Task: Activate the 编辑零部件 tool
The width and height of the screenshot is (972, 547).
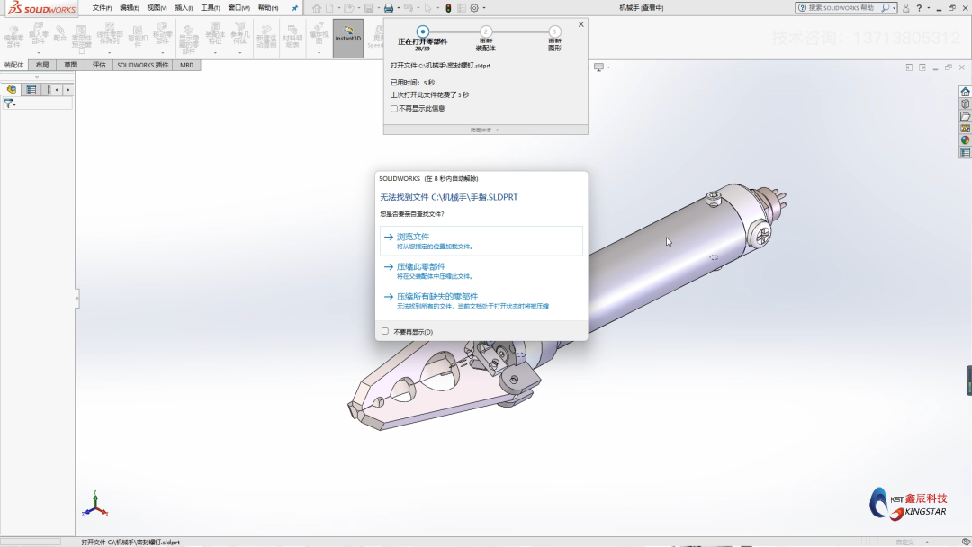Action: click(13, 36)
